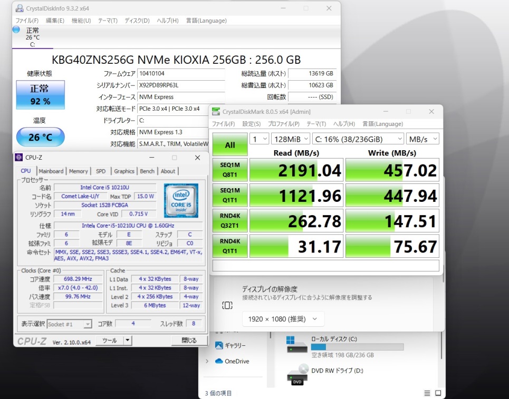This screenshot has width=509, height=399.
Task: Switch to the About tab in CPU-Z
Action: [168, 171]
